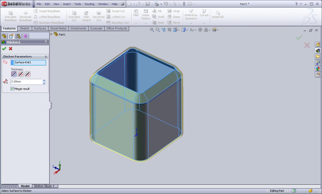Open the Print dropdown arrow
The height and width of the screenshot is (194, 322).
point(161,4)
